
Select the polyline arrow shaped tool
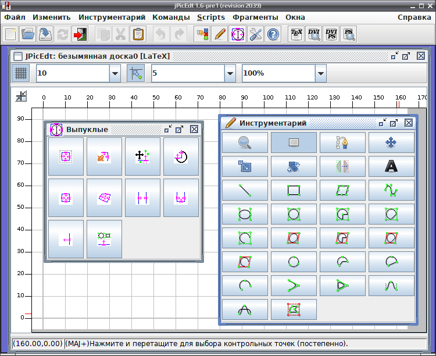click(x=294, y=286)
